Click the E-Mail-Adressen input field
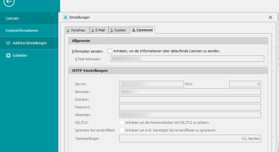This screenshot has width=279, height=152. [x=187, y=59]
